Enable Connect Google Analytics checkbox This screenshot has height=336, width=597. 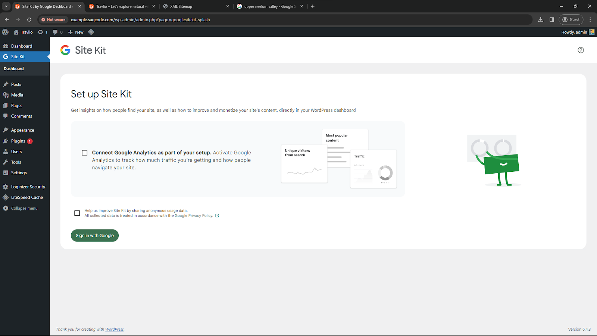[85, 153]
